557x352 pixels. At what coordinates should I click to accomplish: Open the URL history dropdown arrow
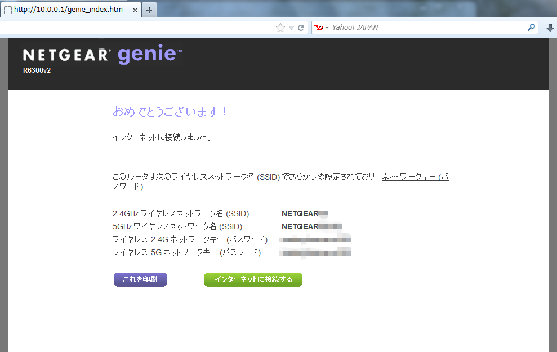coord(291,28)
